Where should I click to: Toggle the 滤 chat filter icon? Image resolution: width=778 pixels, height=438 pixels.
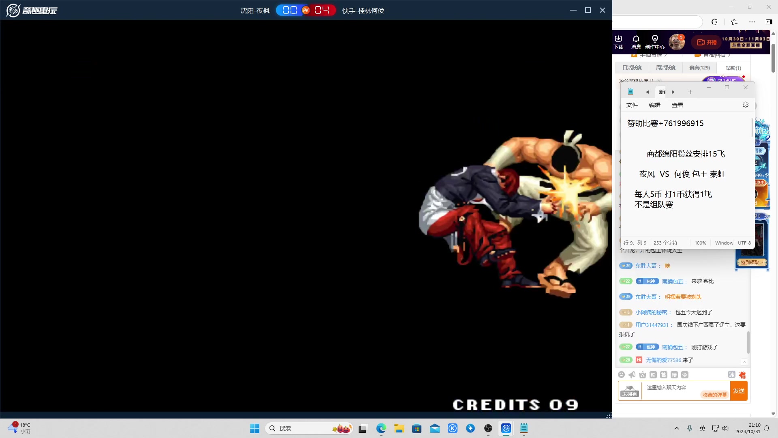732,375
